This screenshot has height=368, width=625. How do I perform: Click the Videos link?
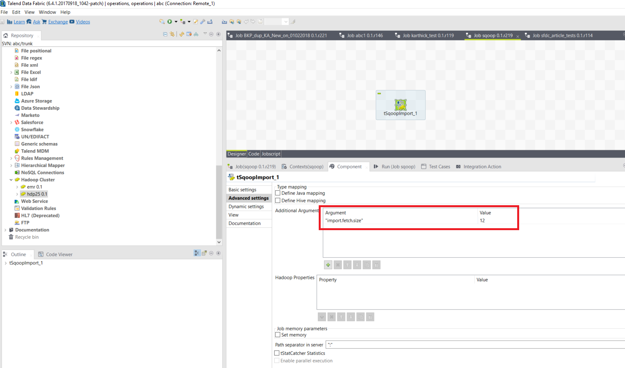click(83, 22)
